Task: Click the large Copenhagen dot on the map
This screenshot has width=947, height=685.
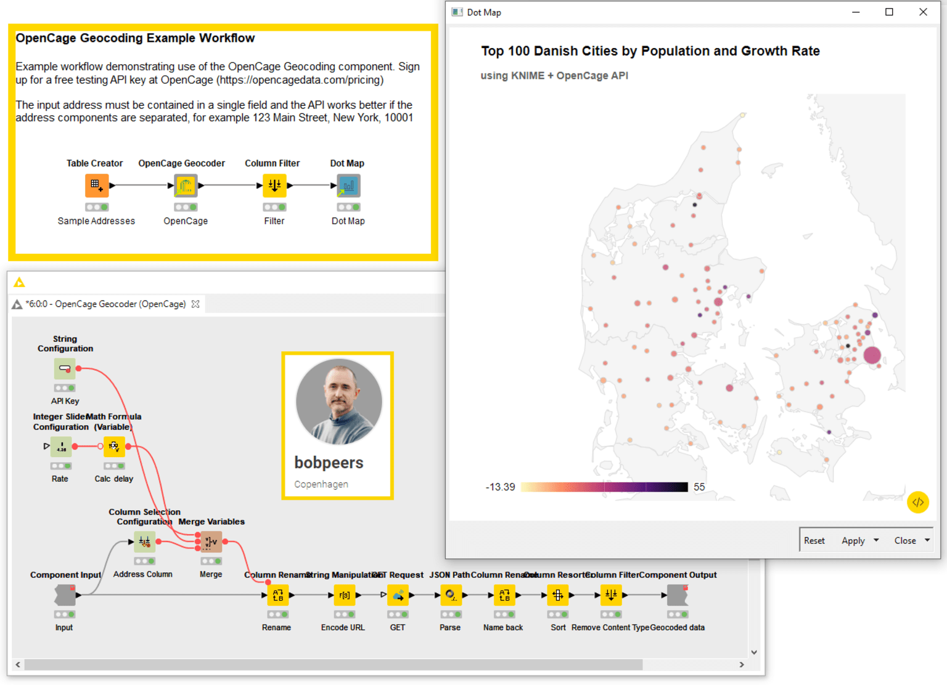Action: [872, 355]
